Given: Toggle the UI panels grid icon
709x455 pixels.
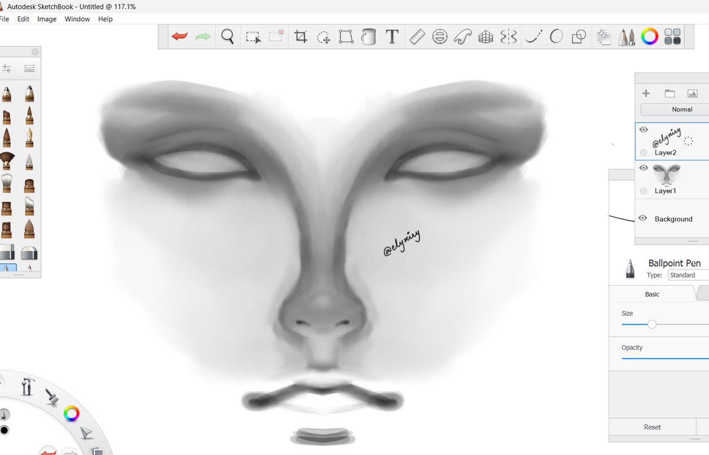Looking at the screenshot, I should pos(672,37).
